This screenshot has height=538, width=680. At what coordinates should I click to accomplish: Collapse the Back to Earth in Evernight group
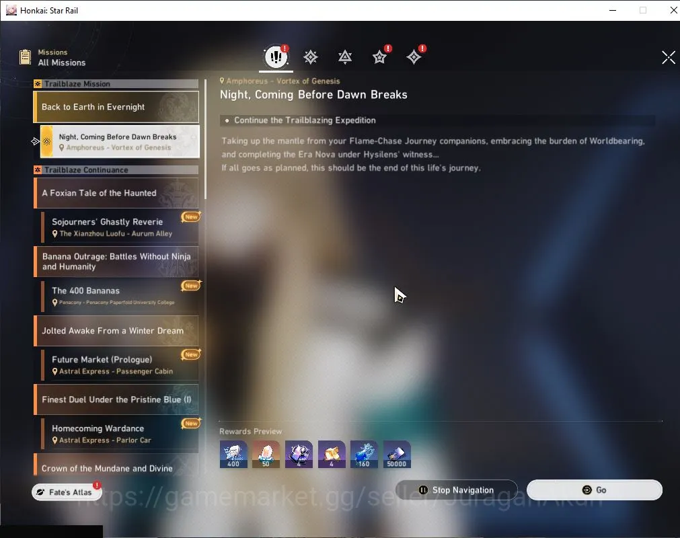(116, 107)
